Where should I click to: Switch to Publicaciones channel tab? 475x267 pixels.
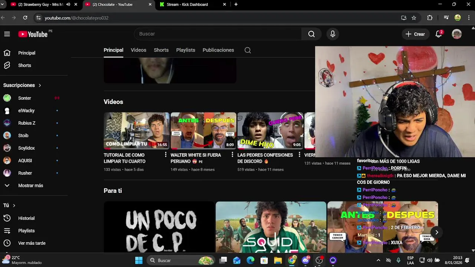pyautogui.click(x=218, y=50)
